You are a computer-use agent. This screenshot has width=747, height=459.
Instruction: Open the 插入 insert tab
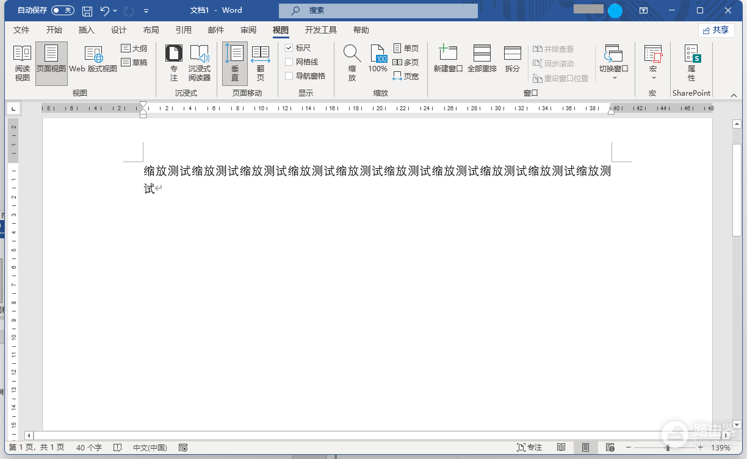[87, 30]
